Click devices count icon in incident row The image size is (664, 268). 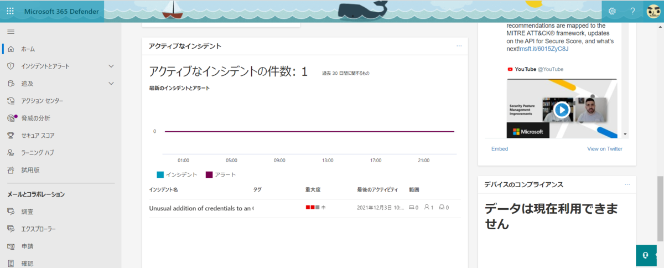click(411, 208)
